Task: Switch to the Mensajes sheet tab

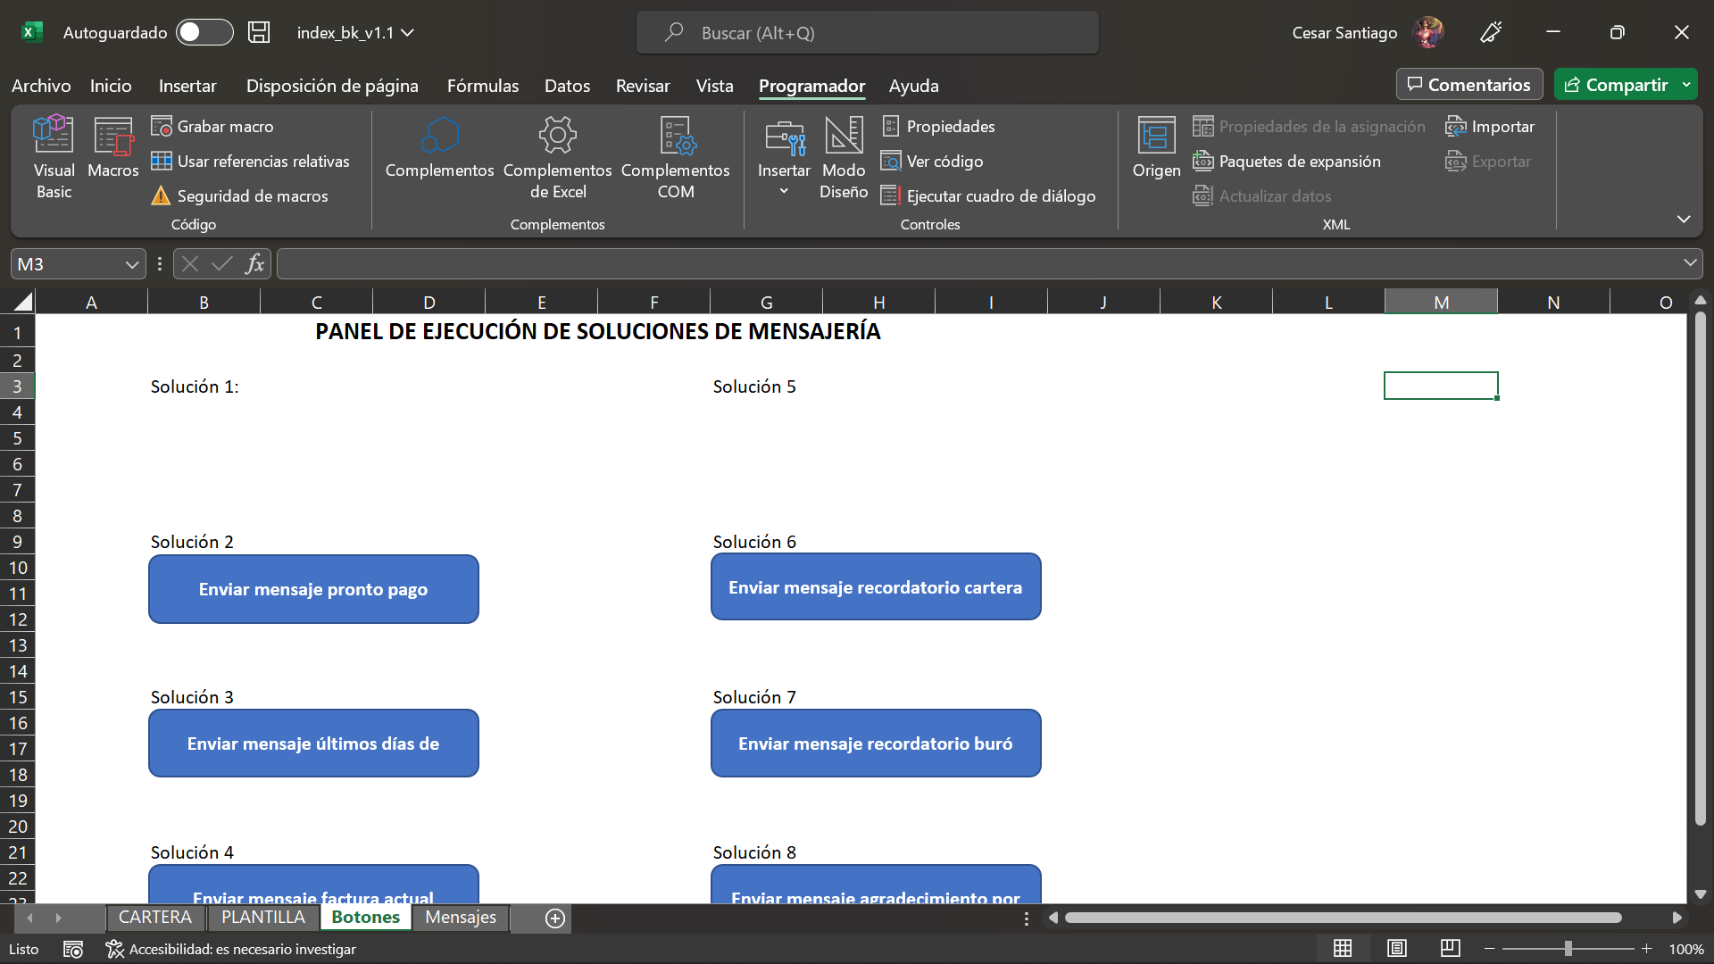Action: (x=460, y=917)
